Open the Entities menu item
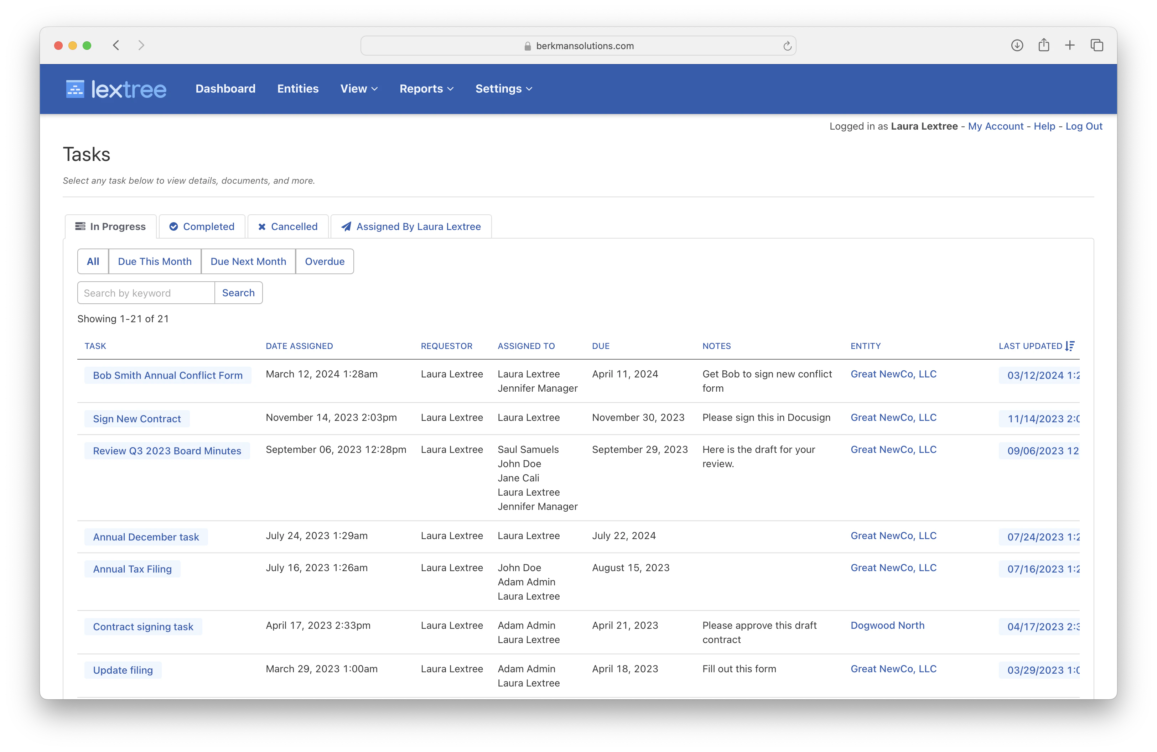This screenshot has width=1157, height=752. [x=297, y=89]
